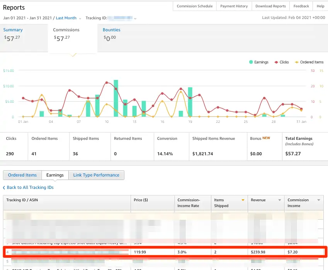Open the Feedback link
This screenshot has width=328, height=270.
(x=301, y=6)
